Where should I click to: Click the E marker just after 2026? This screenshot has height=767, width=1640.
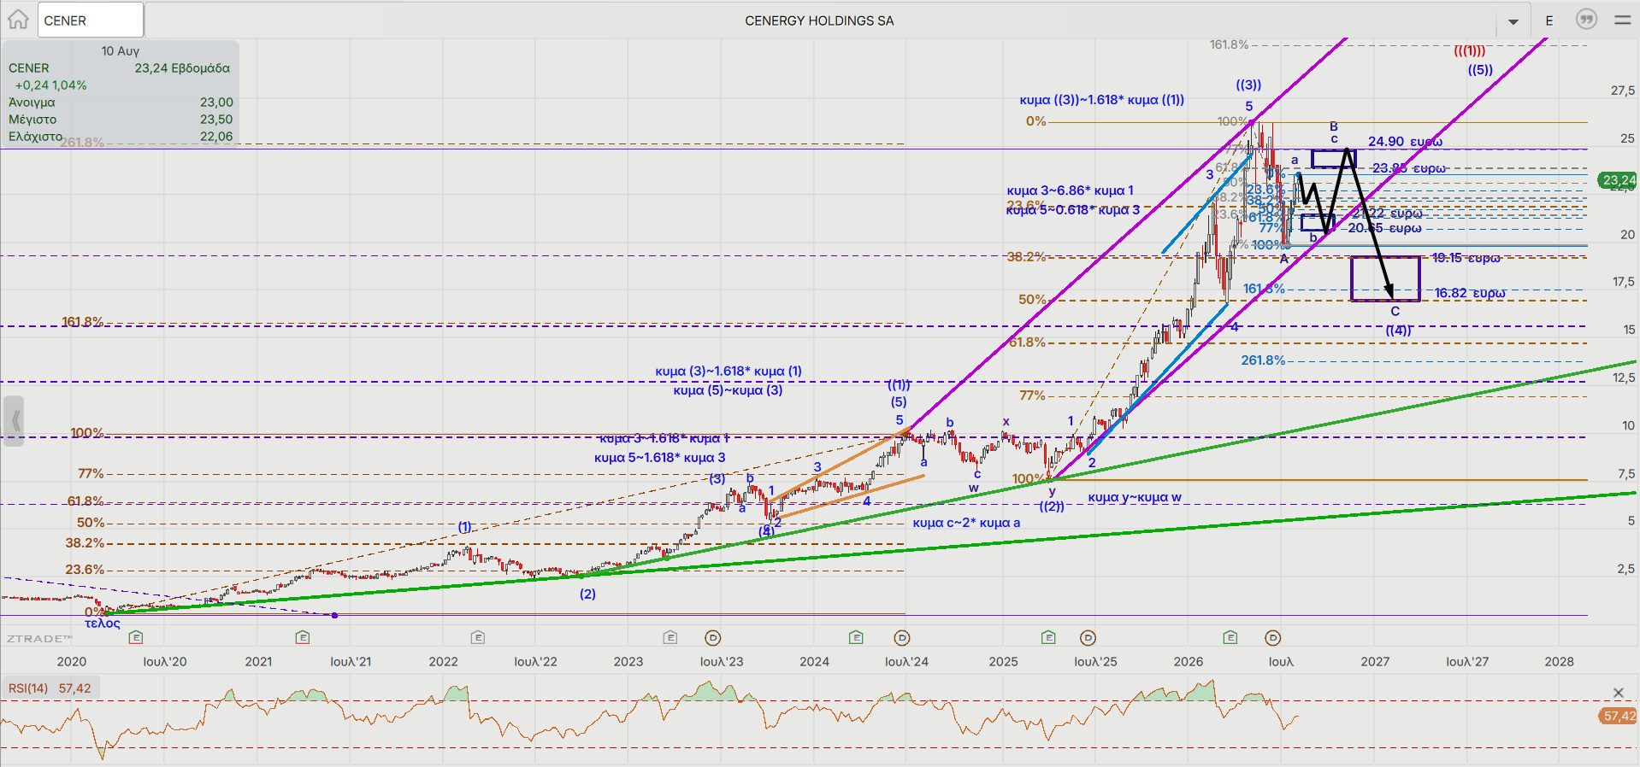coord(1230,637)
